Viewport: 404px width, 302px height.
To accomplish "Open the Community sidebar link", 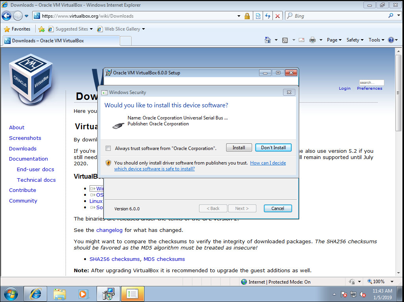I will click(23, 201).
